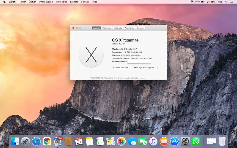The width and height of the screenshot is (237, 148).
Task: Switch to the Assistance tab
Action: [129, 28]
